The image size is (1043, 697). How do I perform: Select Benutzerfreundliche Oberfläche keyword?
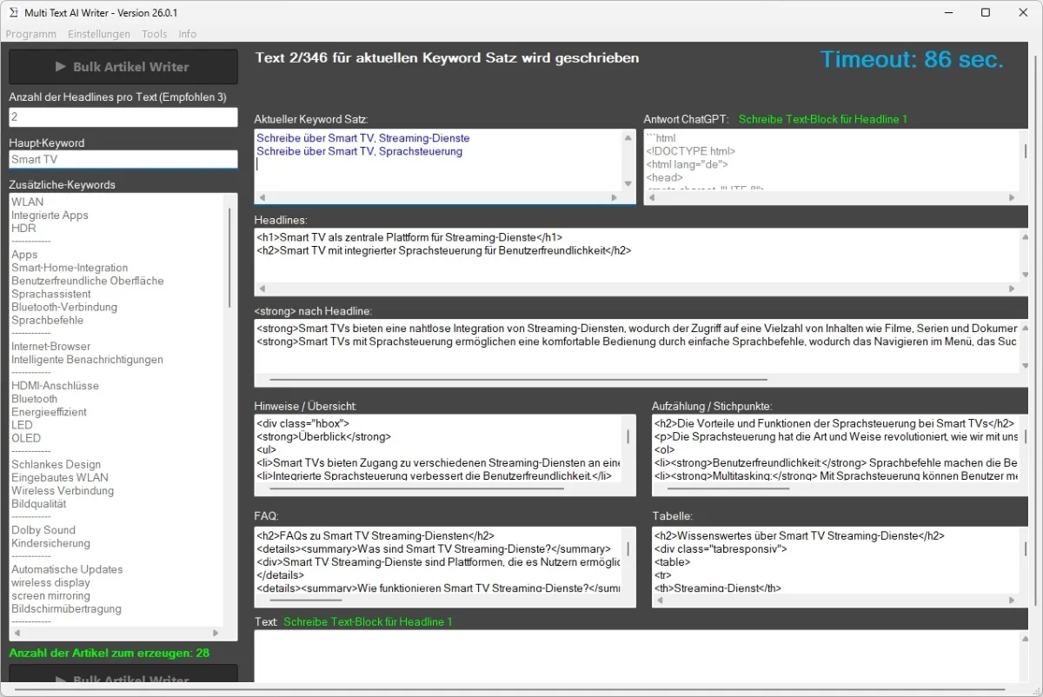87,281
